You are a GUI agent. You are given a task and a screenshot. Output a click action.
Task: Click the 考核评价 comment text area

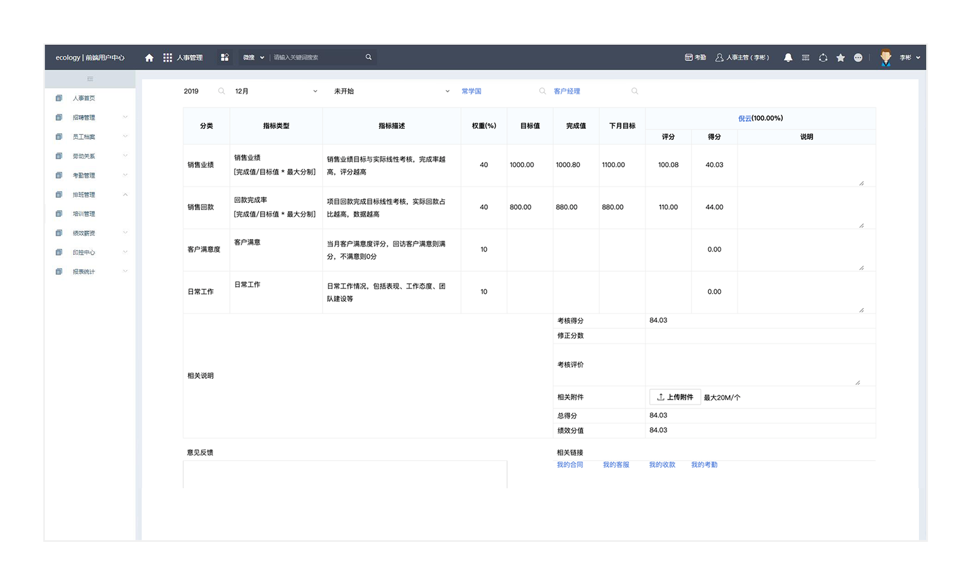tap(755, 365)
